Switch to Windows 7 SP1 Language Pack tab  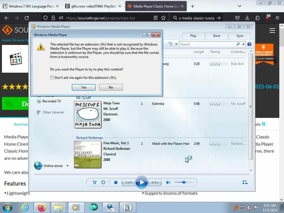tap(31, 6)
